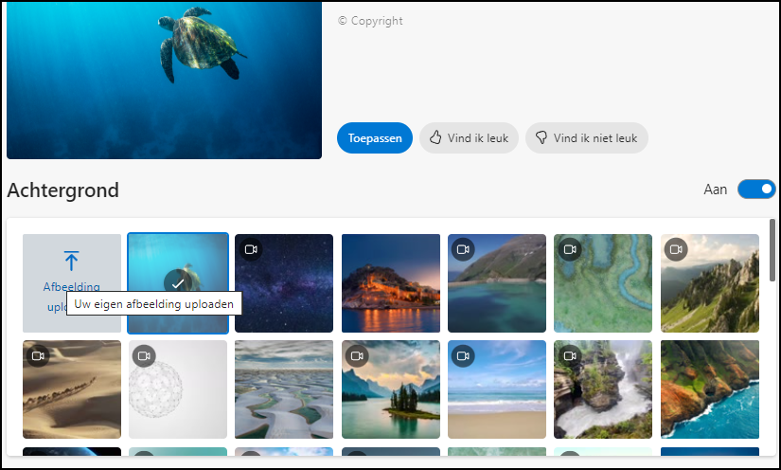Click the checkmark on the selected turtle thumbnail
The width and height of the screenshot is (781, 470).
178,283
